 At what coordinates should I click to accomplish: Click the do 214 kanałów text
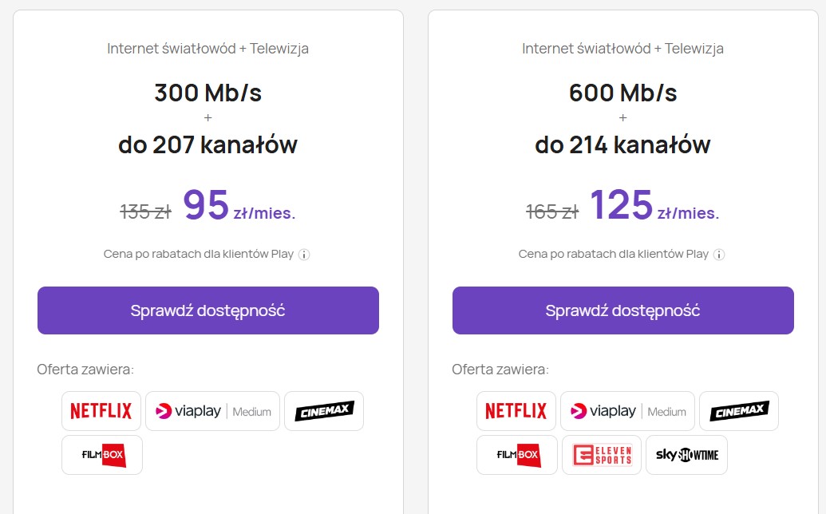coord(623,144)
